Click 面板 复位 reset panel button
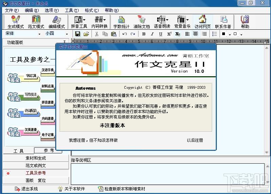This screenshot has height=194, width=271. (36, 180)
